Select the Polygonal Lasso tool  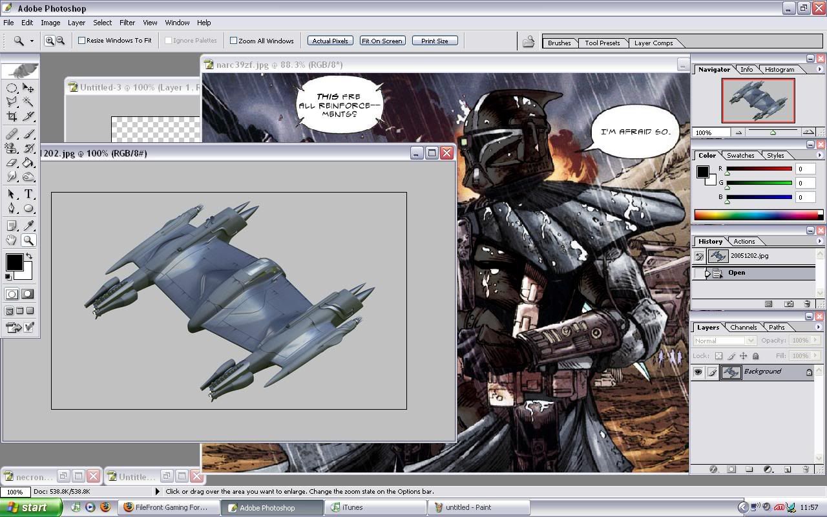12,102
